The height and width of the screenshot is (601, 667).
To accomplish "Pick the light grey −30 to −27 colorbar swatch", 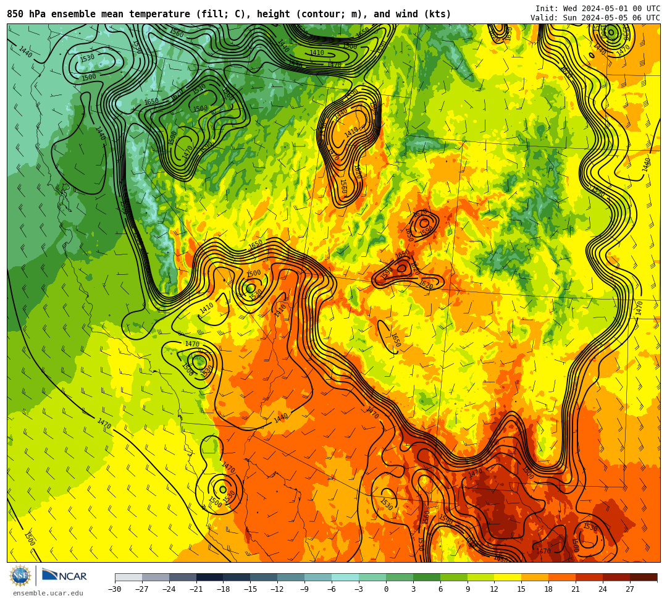I will click(128, 577).
